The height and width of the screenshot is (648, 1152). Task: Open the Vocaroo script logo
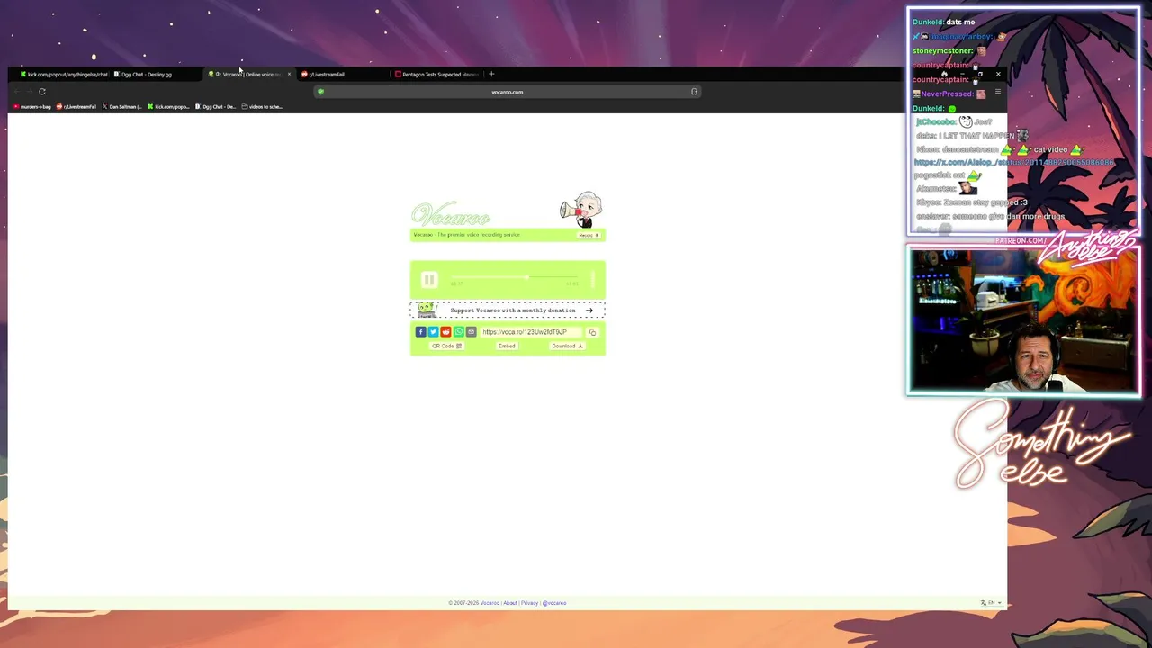451,215
